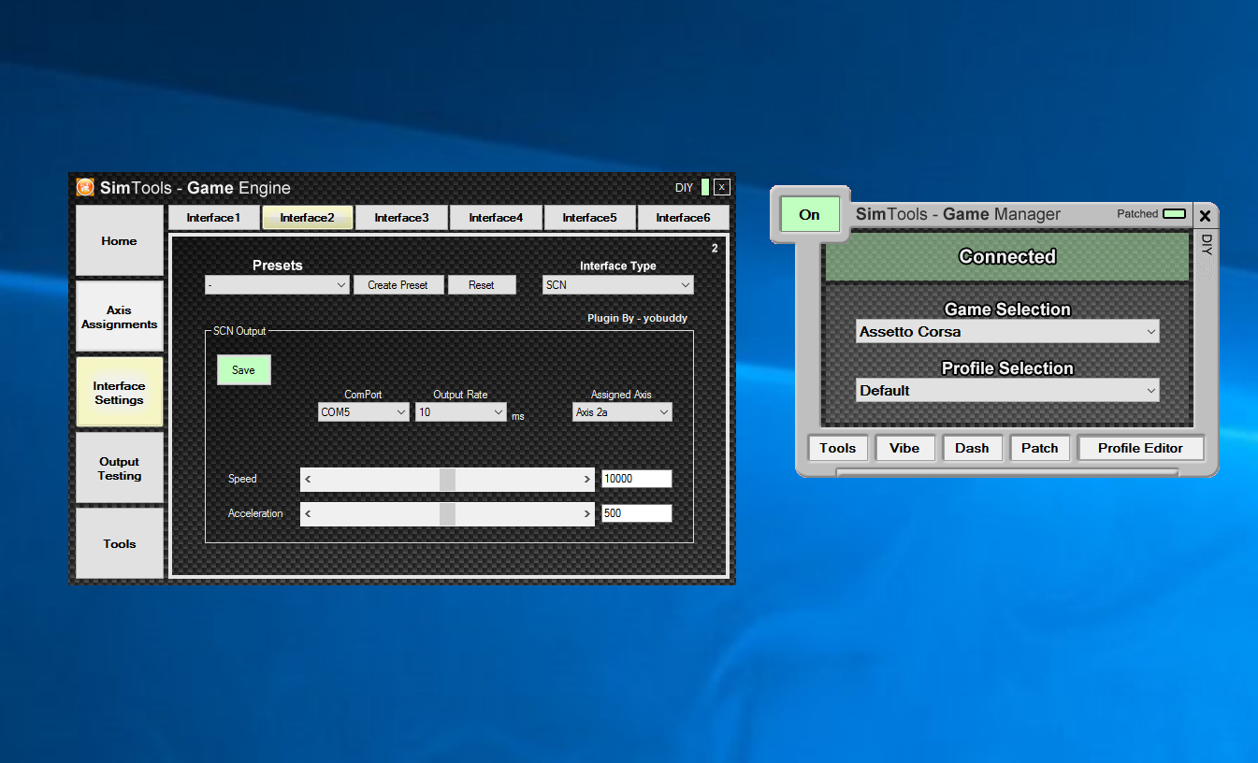The width and height of the screenshot is (1258, 763).
Task: Click the vertical DIY label in Game Manager
Action: tap(1206, 245)
